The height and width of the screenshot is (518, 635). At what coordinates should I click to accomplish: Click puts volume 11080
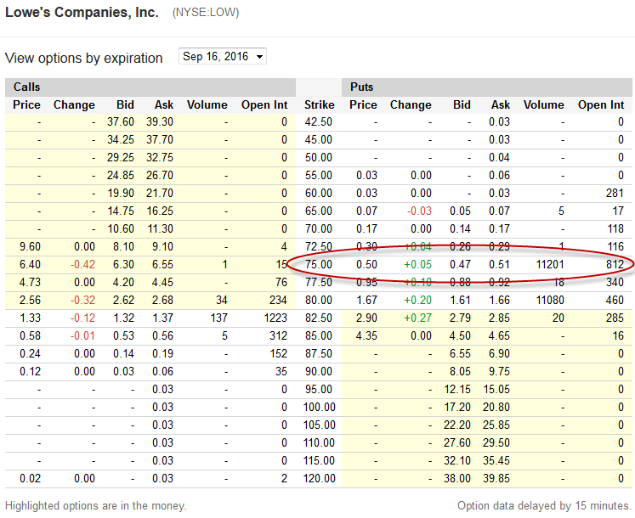[x=550, y=300]
